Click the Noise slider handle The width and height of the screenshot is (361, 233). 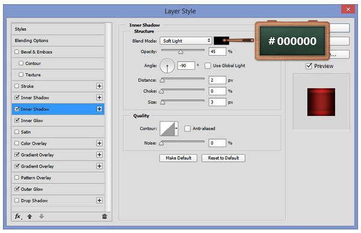pos(161,143)
